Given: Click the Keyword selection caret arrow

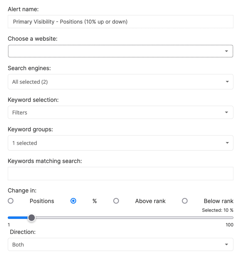Looking at the screenshot, I should [x=227, y=112].
